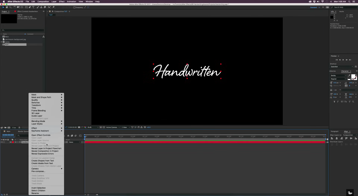Choose Pre-compose from context menu

38,171
